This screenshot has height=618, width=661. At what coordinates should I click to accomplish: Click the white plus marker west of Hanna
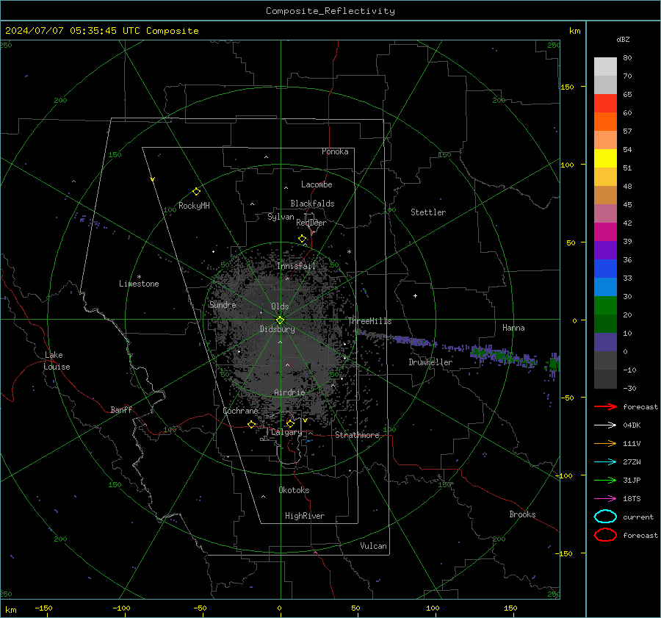coord(415,295)
